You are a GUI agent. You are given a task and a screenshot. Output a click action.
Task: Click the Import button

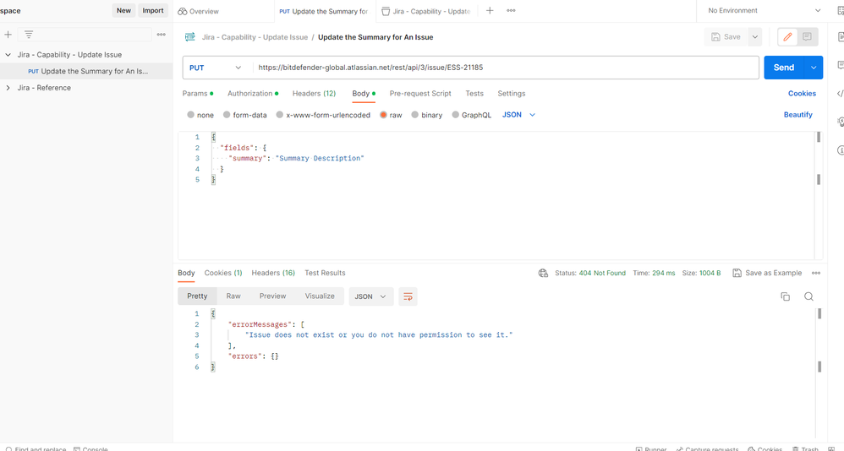click(153, 10)
